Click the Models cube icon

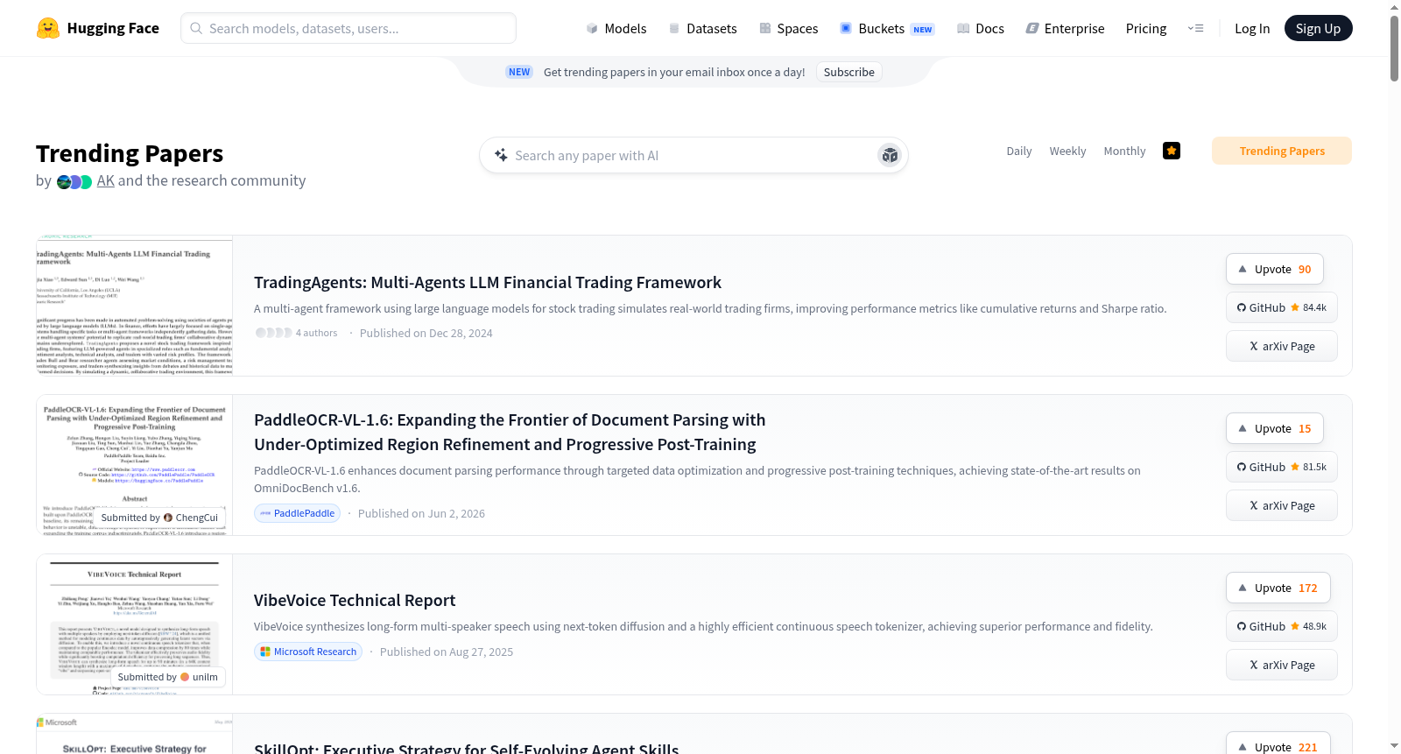click(x=592, y=28)
